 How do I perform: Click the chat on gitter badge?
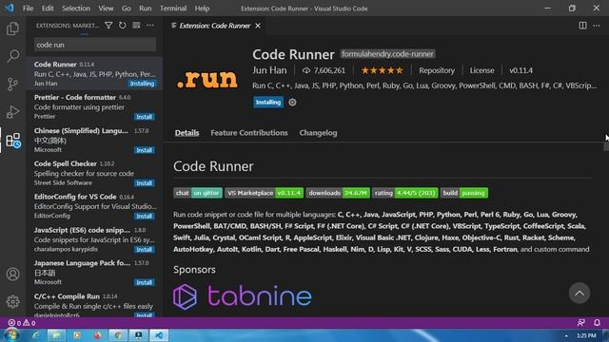point(198,193)
